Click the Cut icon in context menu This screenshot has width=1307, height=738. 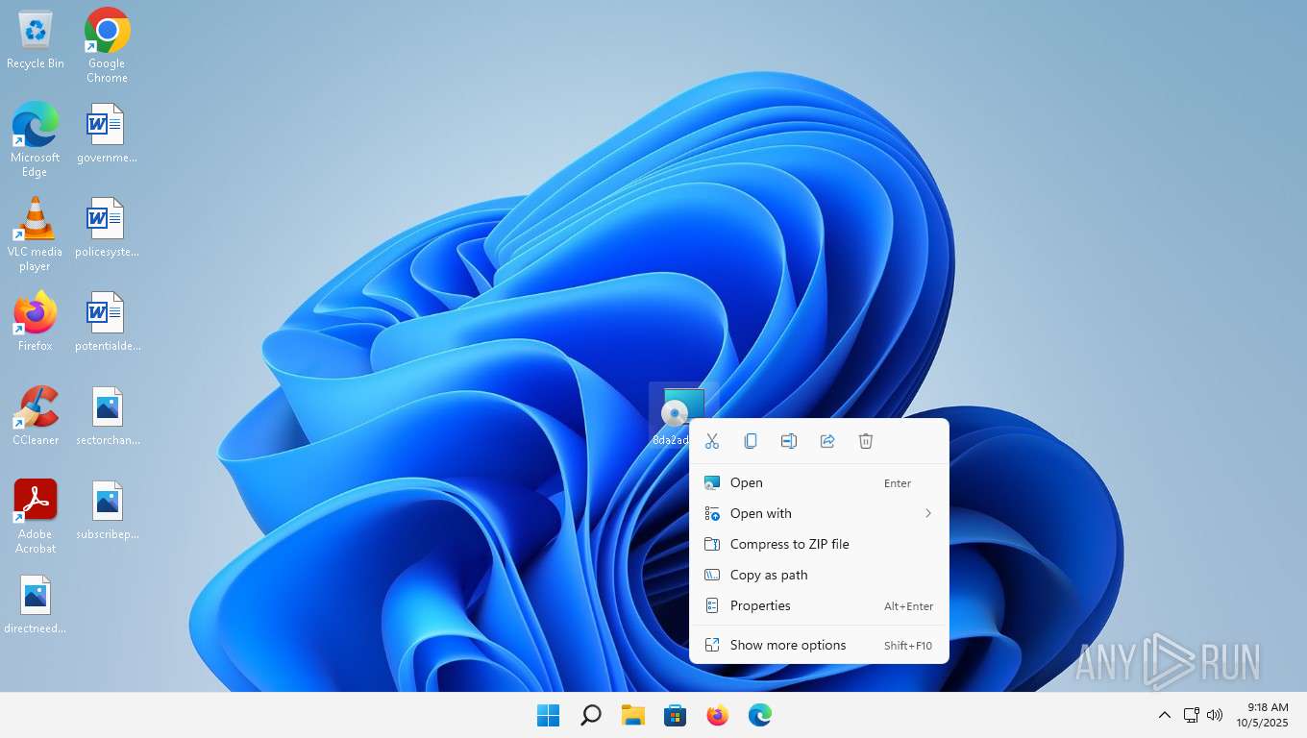712,441
